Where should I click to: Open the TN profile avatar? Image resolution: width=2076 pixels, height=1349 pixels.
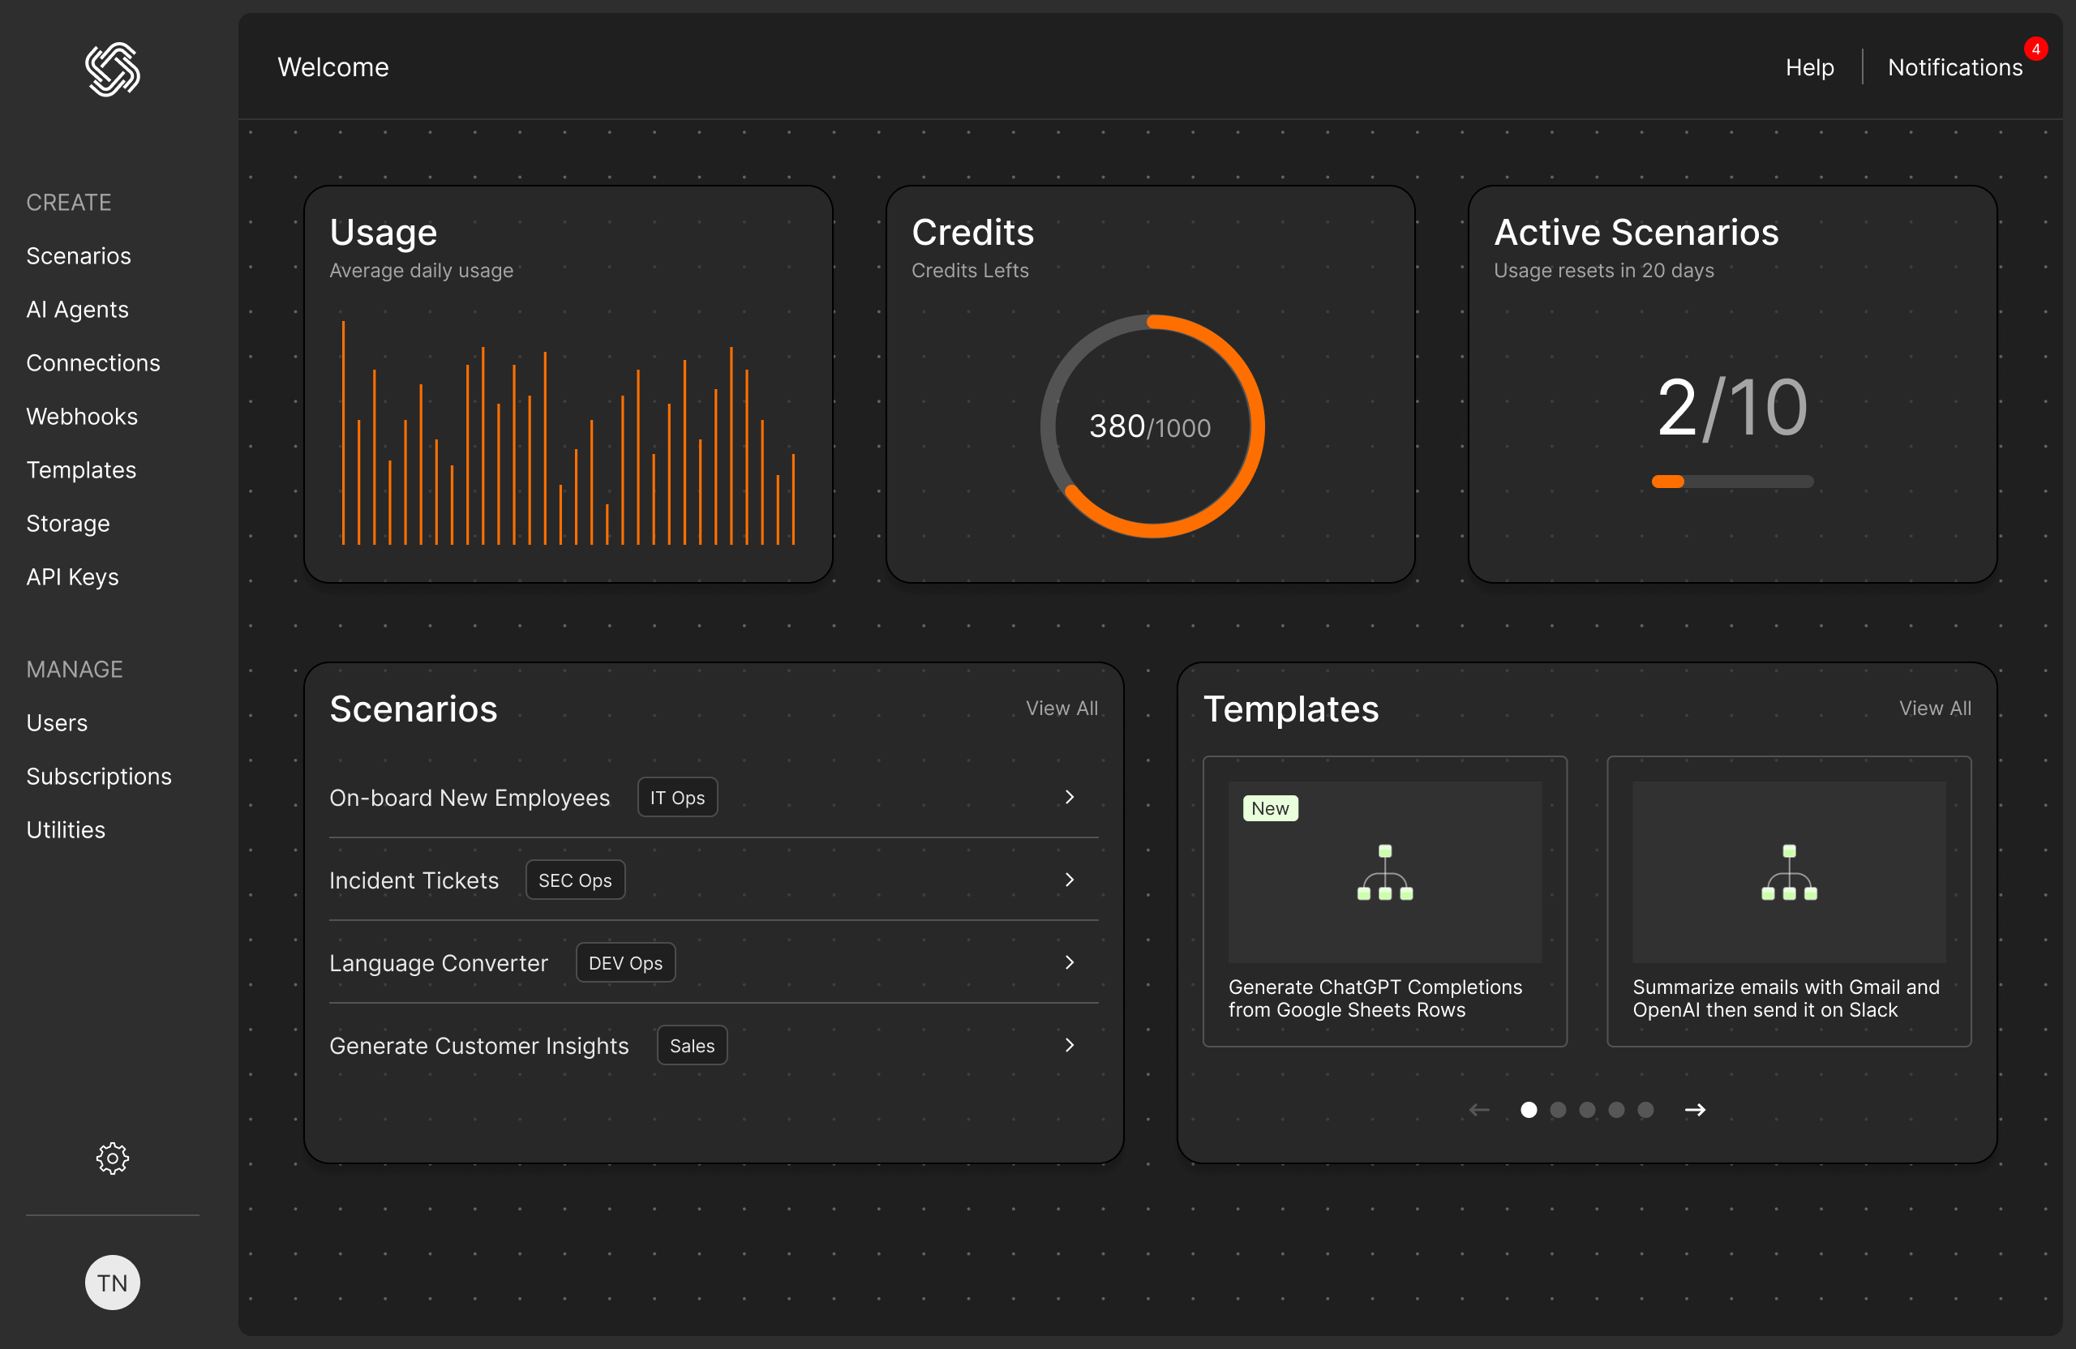[x=112, y=1282]
